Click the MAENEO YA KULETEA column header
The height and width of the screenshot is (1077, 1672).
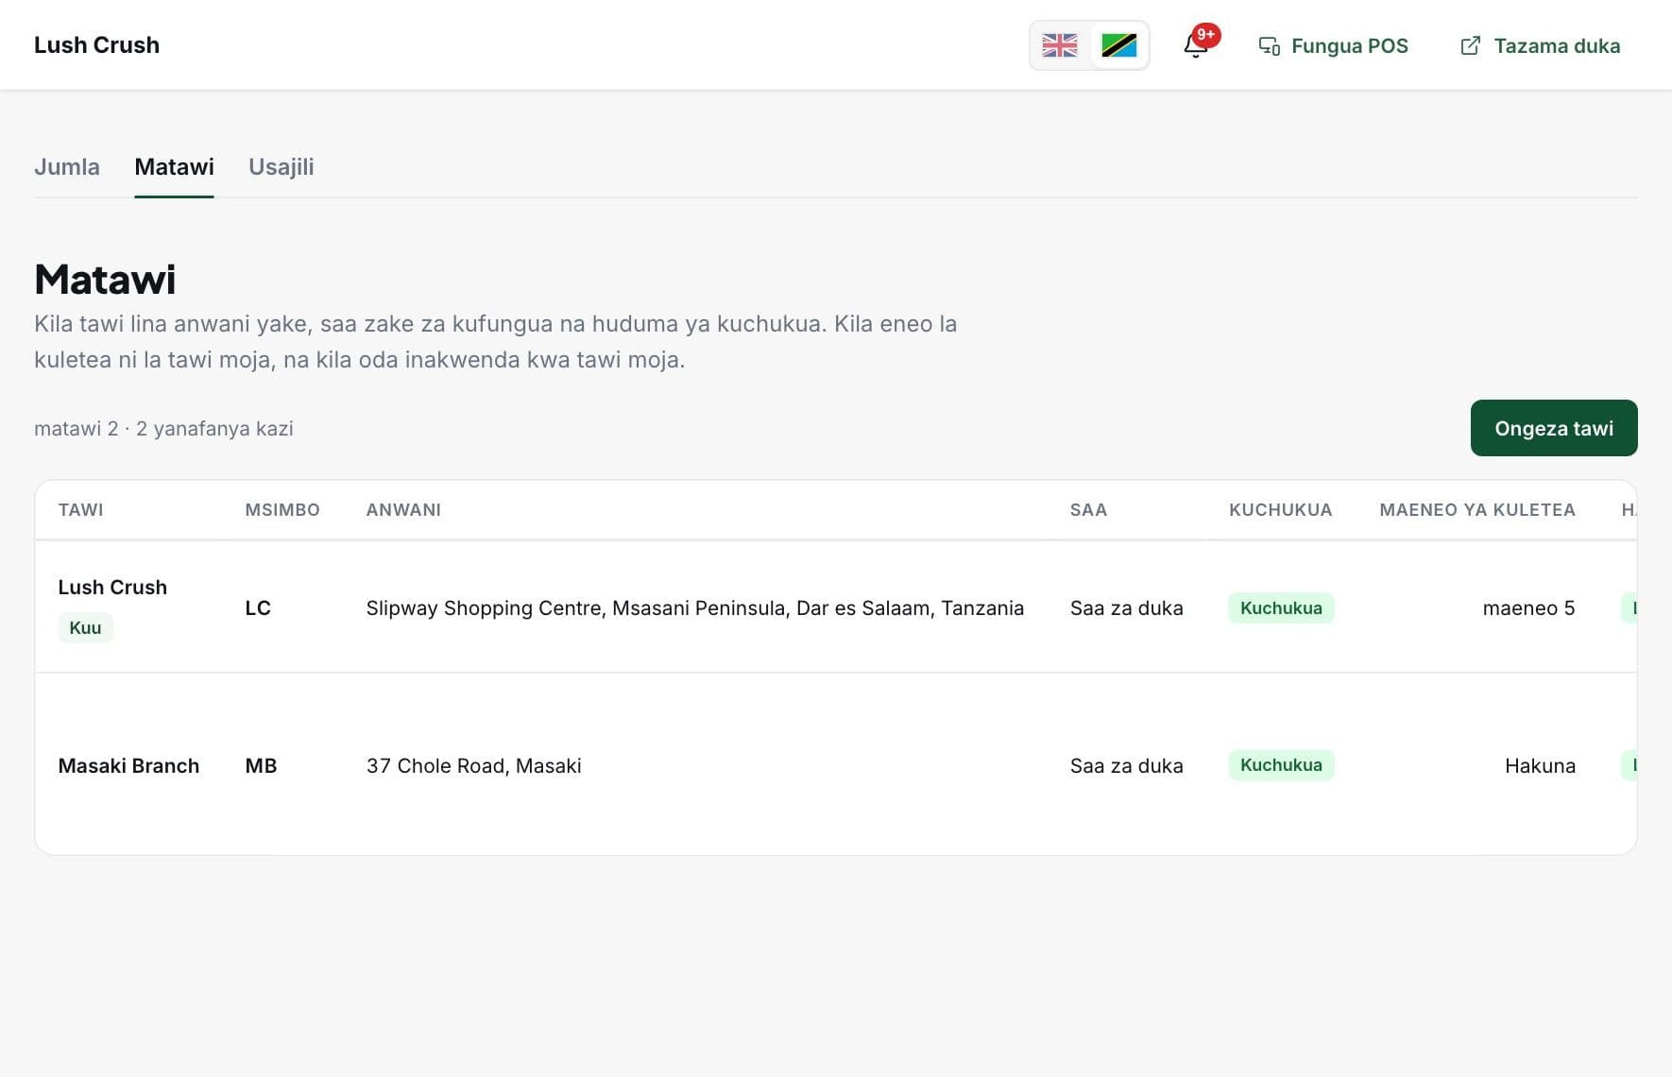(1477, 510)
